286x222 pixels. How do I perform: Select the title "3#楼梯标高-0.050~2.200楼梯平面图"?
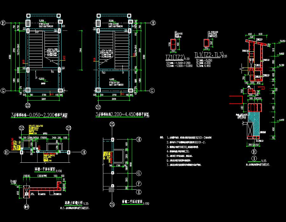(39, 115)
